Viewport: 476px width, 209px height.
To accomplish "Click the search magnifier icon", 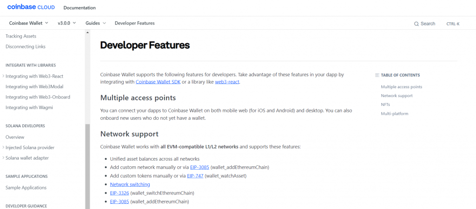I will point(416,24).
